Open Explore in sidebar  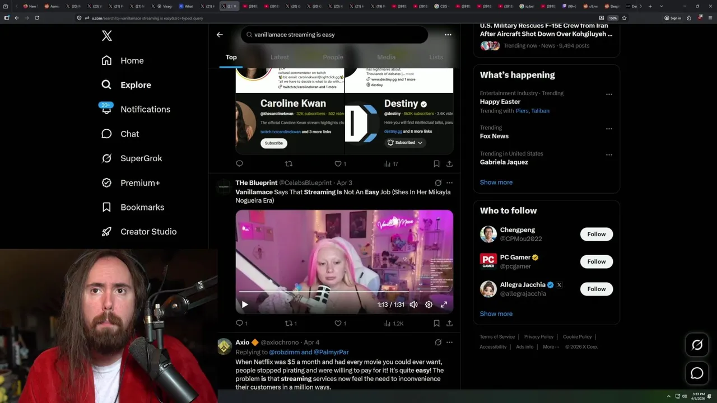click(x=127, y=85)
